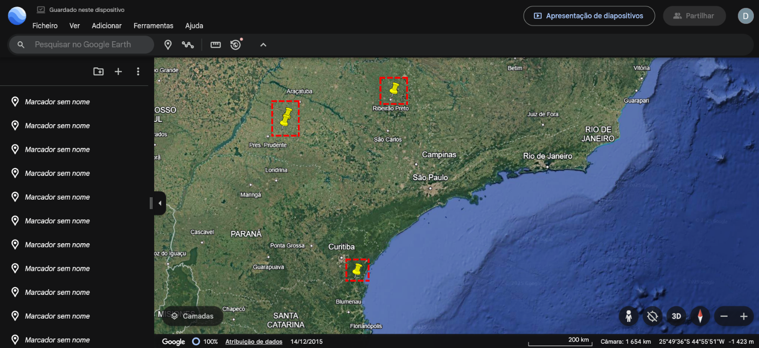Drop the Street View pegman
Viewport: 759px width, 348px height.
pyautogui.click(x=629, y=316)
